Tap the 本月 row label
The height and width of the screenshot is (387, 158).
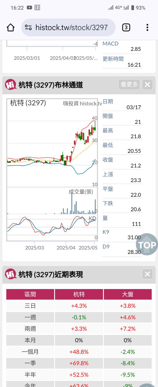tap(30, 340)
